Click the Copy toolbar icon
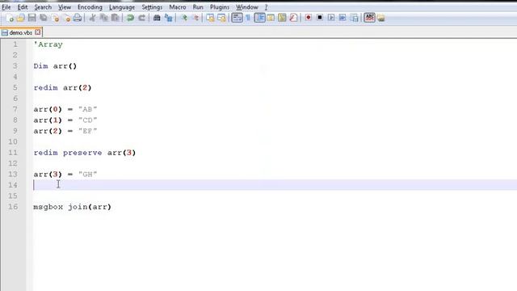This screenshot has height=291, width=517. coord(104,18)
